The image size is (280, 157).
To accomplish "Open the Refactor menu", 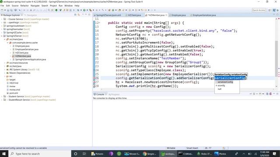I will [24, 6].
